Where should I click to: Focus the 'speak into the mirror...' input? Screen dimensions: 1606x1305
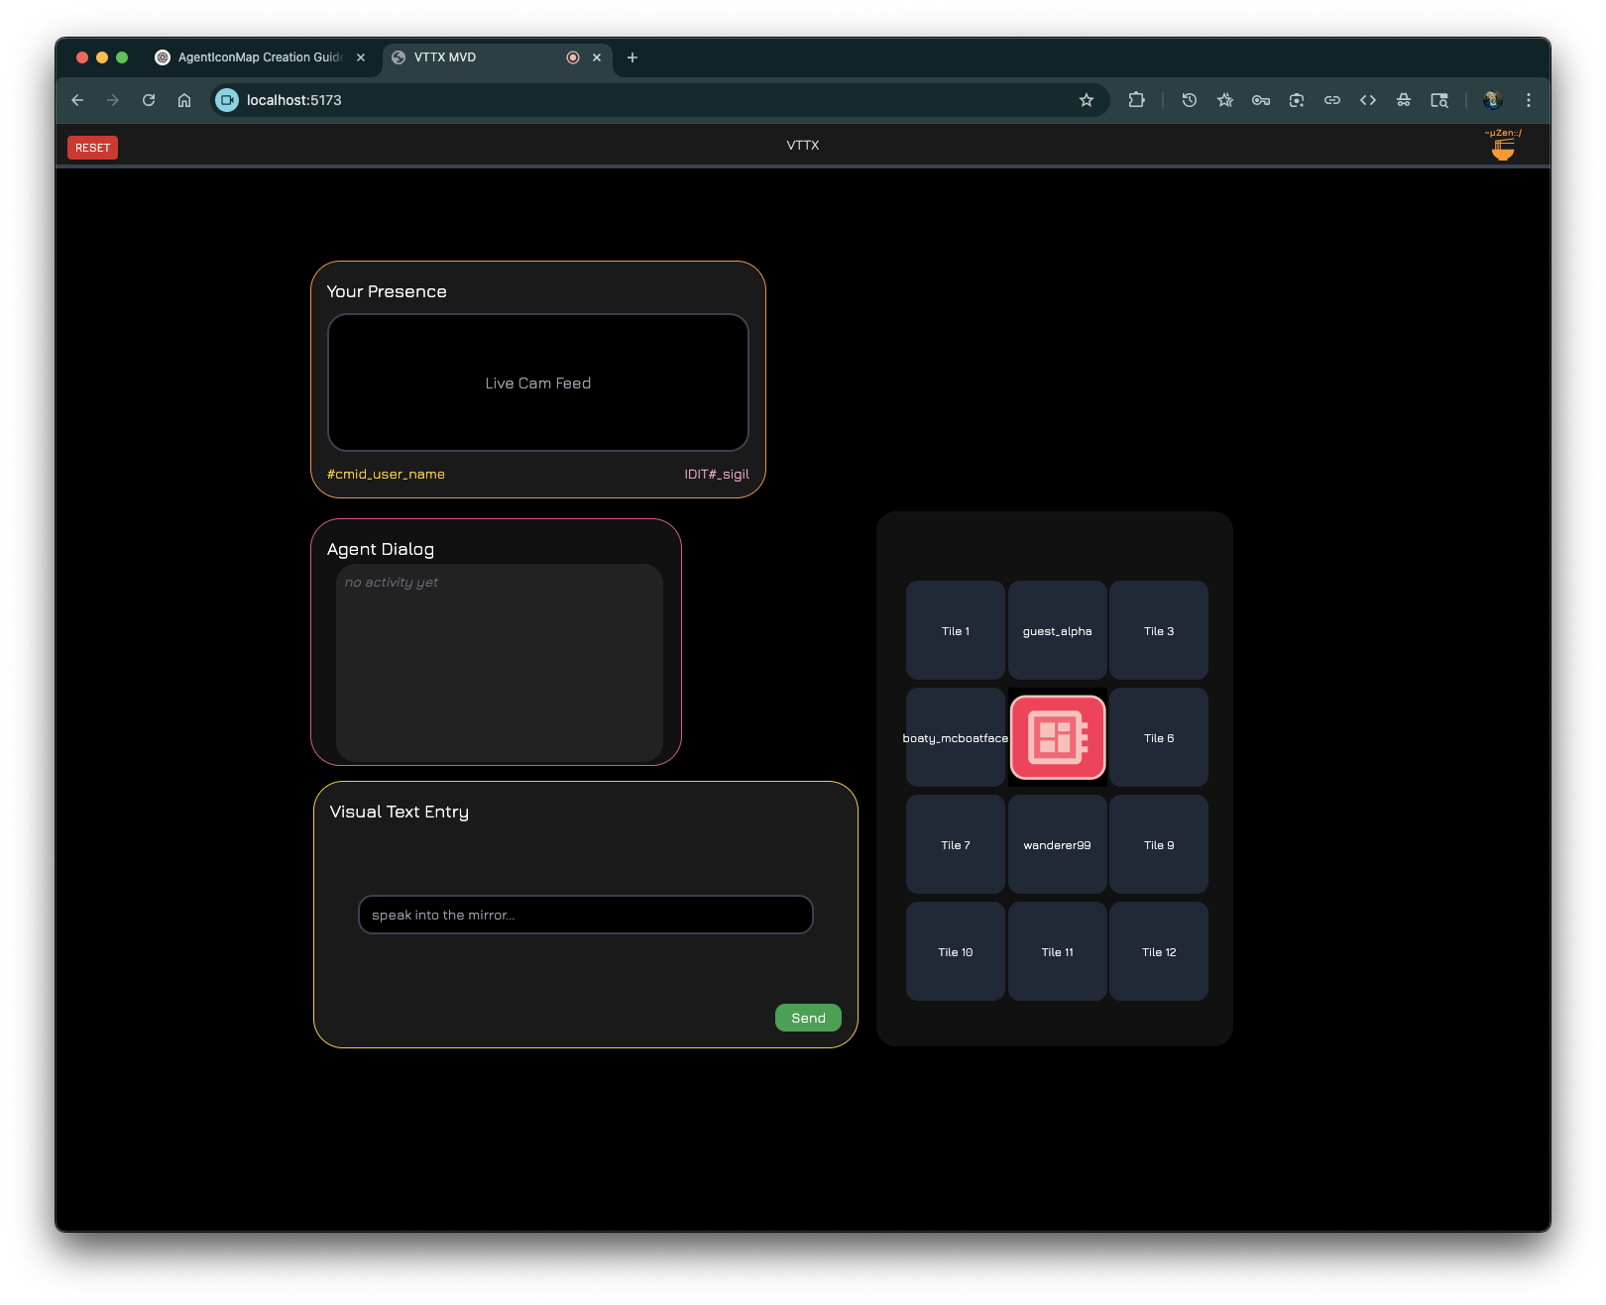[585, 915]
